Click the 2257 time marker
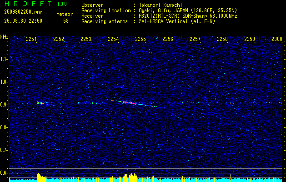 [195, 39]
